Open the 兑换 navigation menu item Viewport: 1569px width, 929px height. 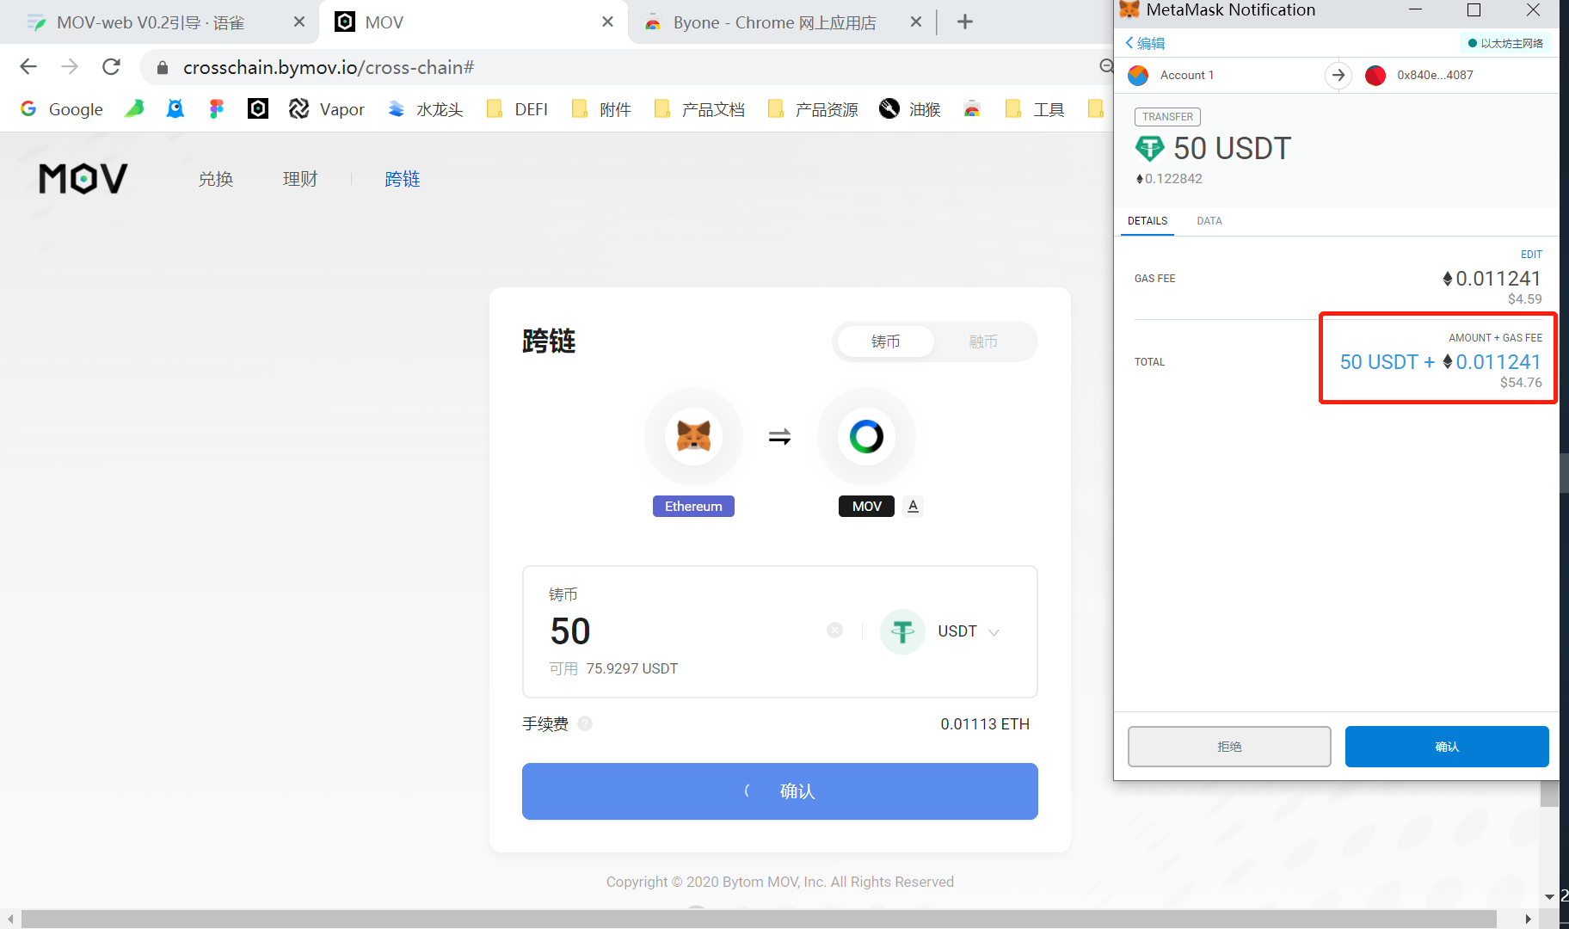(x=216, y=179)
